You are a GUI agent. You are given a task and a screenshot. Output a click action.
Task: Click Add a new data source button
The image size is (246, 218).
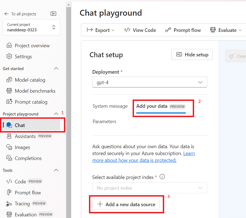(126, 204)
